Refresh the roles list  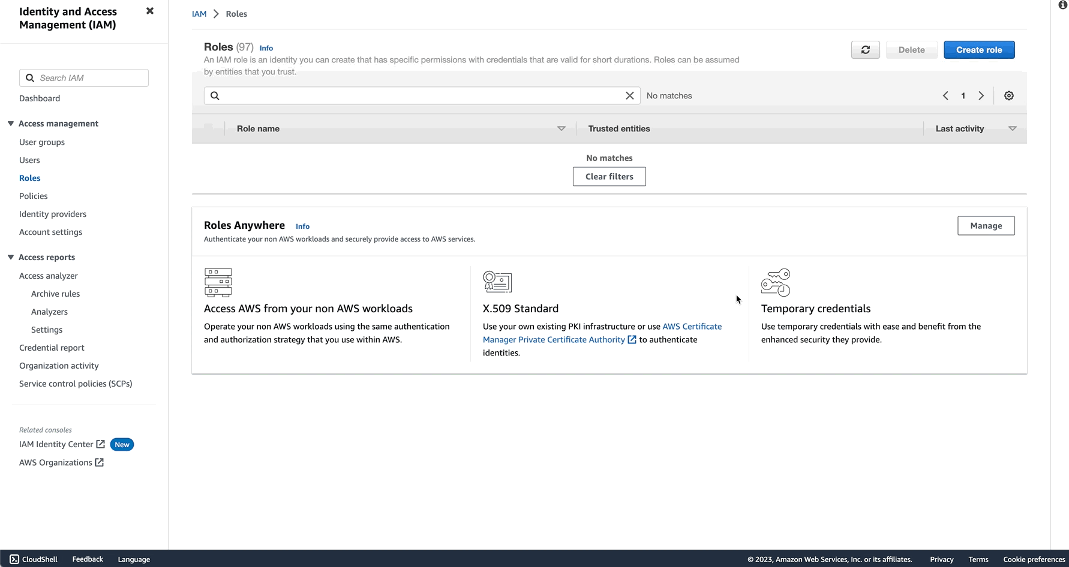(x=865, y=50)
